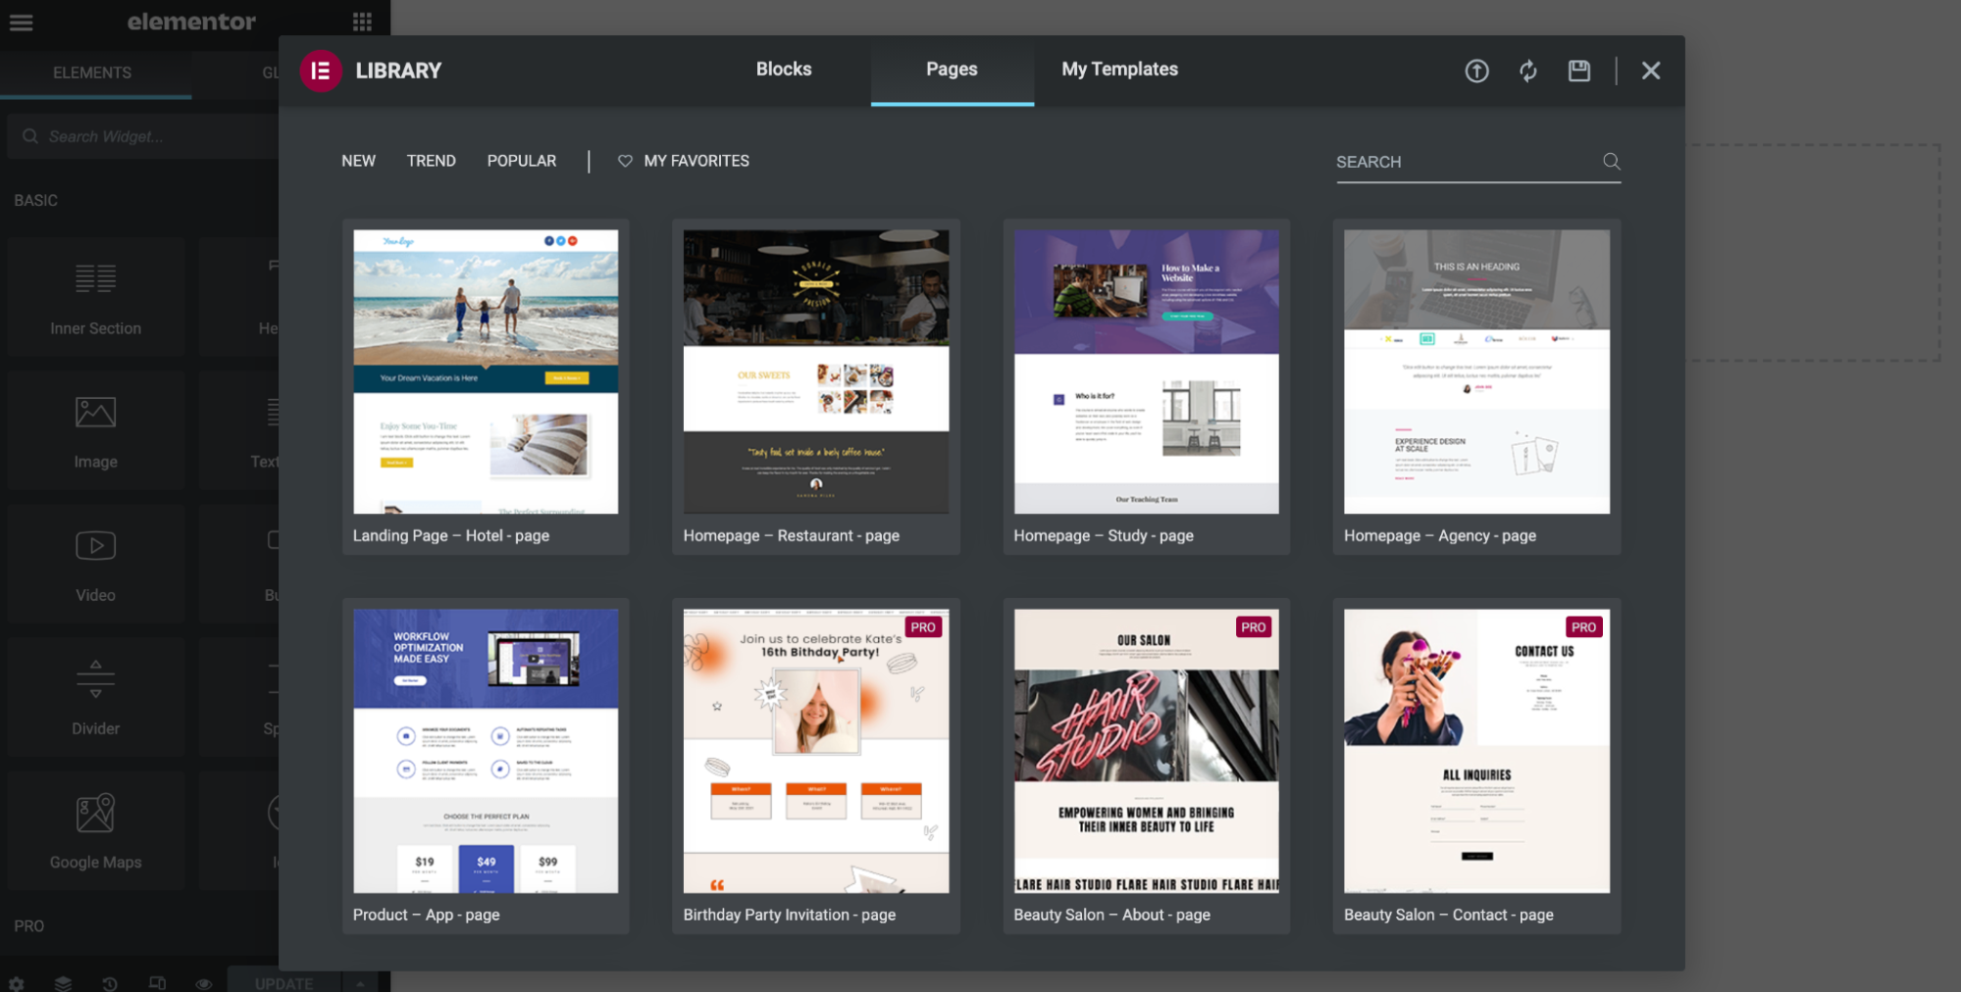Filter templates by Trend
The width and height of the screenshot is (1961, 993).
coord(432,161)
